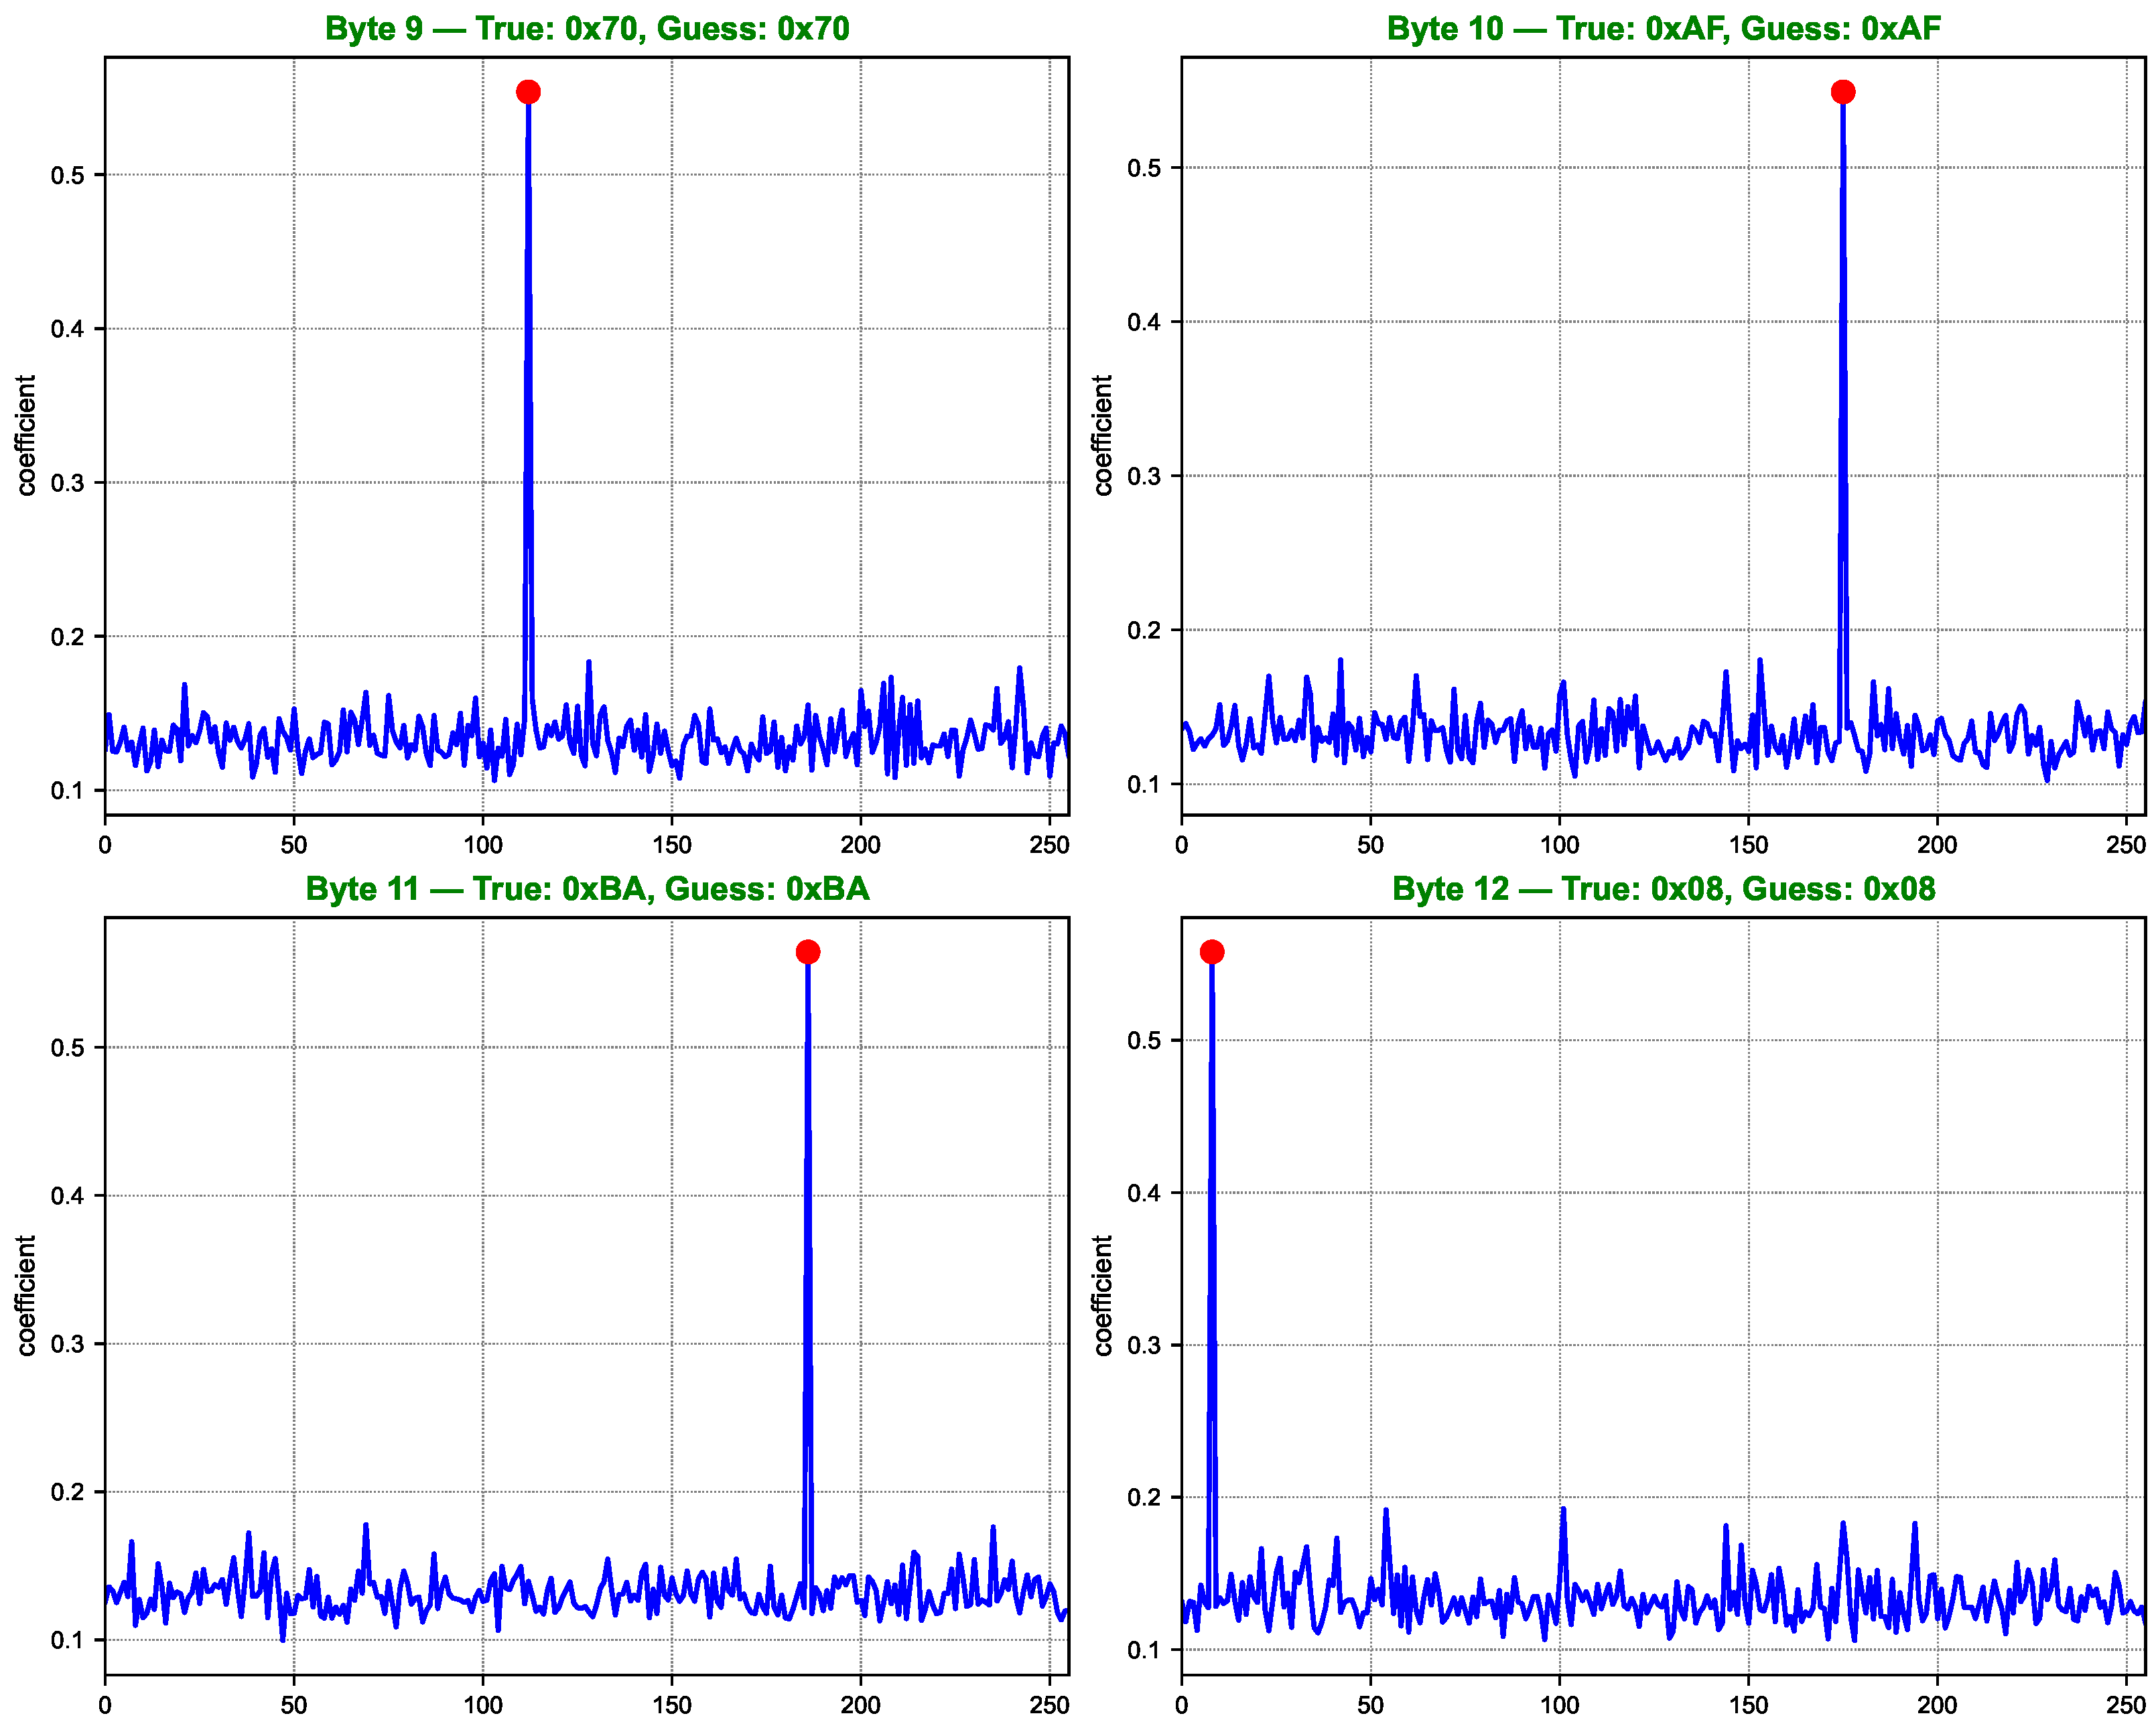Viewport: 2156px width, 1728px height.
Task: Click the Byte 10 True 0xAF title
Action: [x=1663, y=28]
